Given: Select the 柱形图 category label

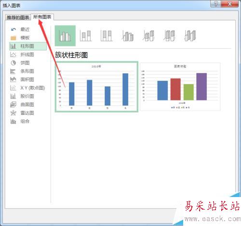Looking at the screenshot, I should (27, 46).
